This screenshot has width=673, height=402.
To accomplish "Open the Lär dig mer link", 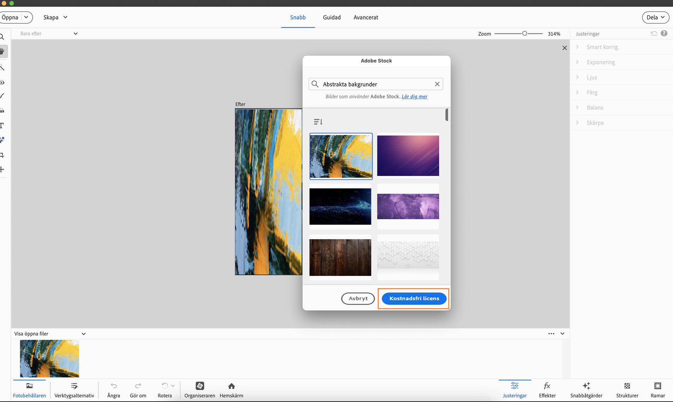I will click(x=414, y=97).
